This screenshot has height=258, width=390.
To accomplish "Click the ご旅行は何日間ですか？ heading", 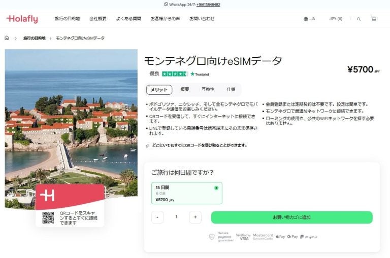I will (182, 172).
